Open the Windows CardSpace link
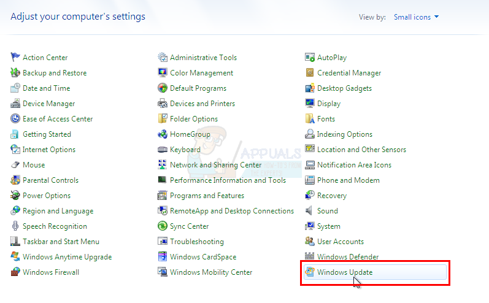 [x=203, y=257]
